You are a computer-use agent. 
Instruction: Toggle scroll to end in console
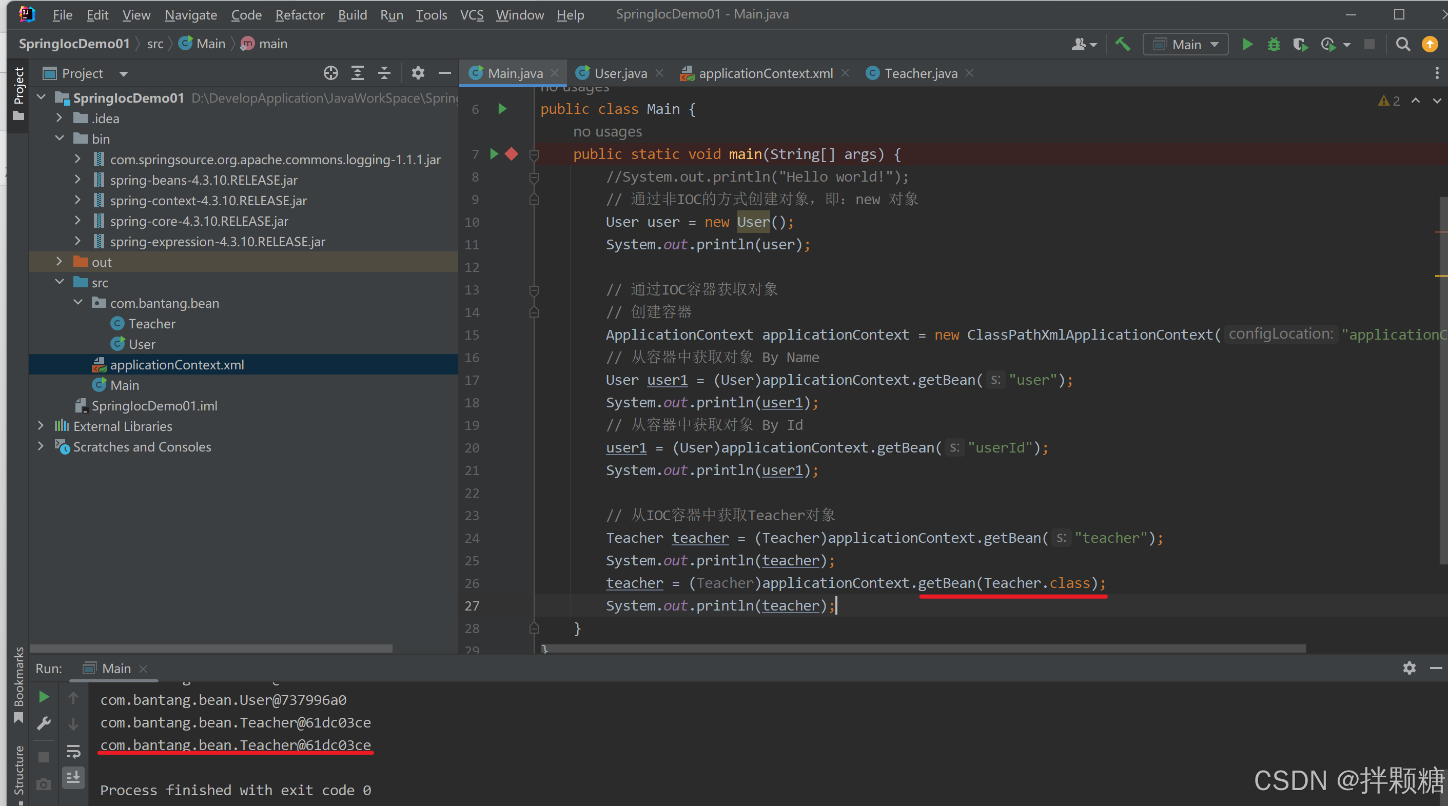tap(74, 778)
